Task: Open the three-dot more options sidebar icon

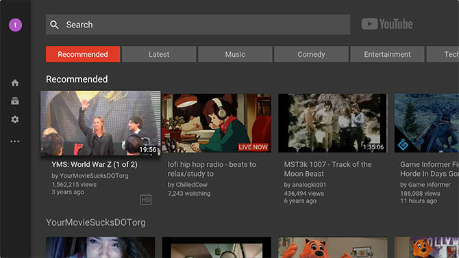Action: 15,141
